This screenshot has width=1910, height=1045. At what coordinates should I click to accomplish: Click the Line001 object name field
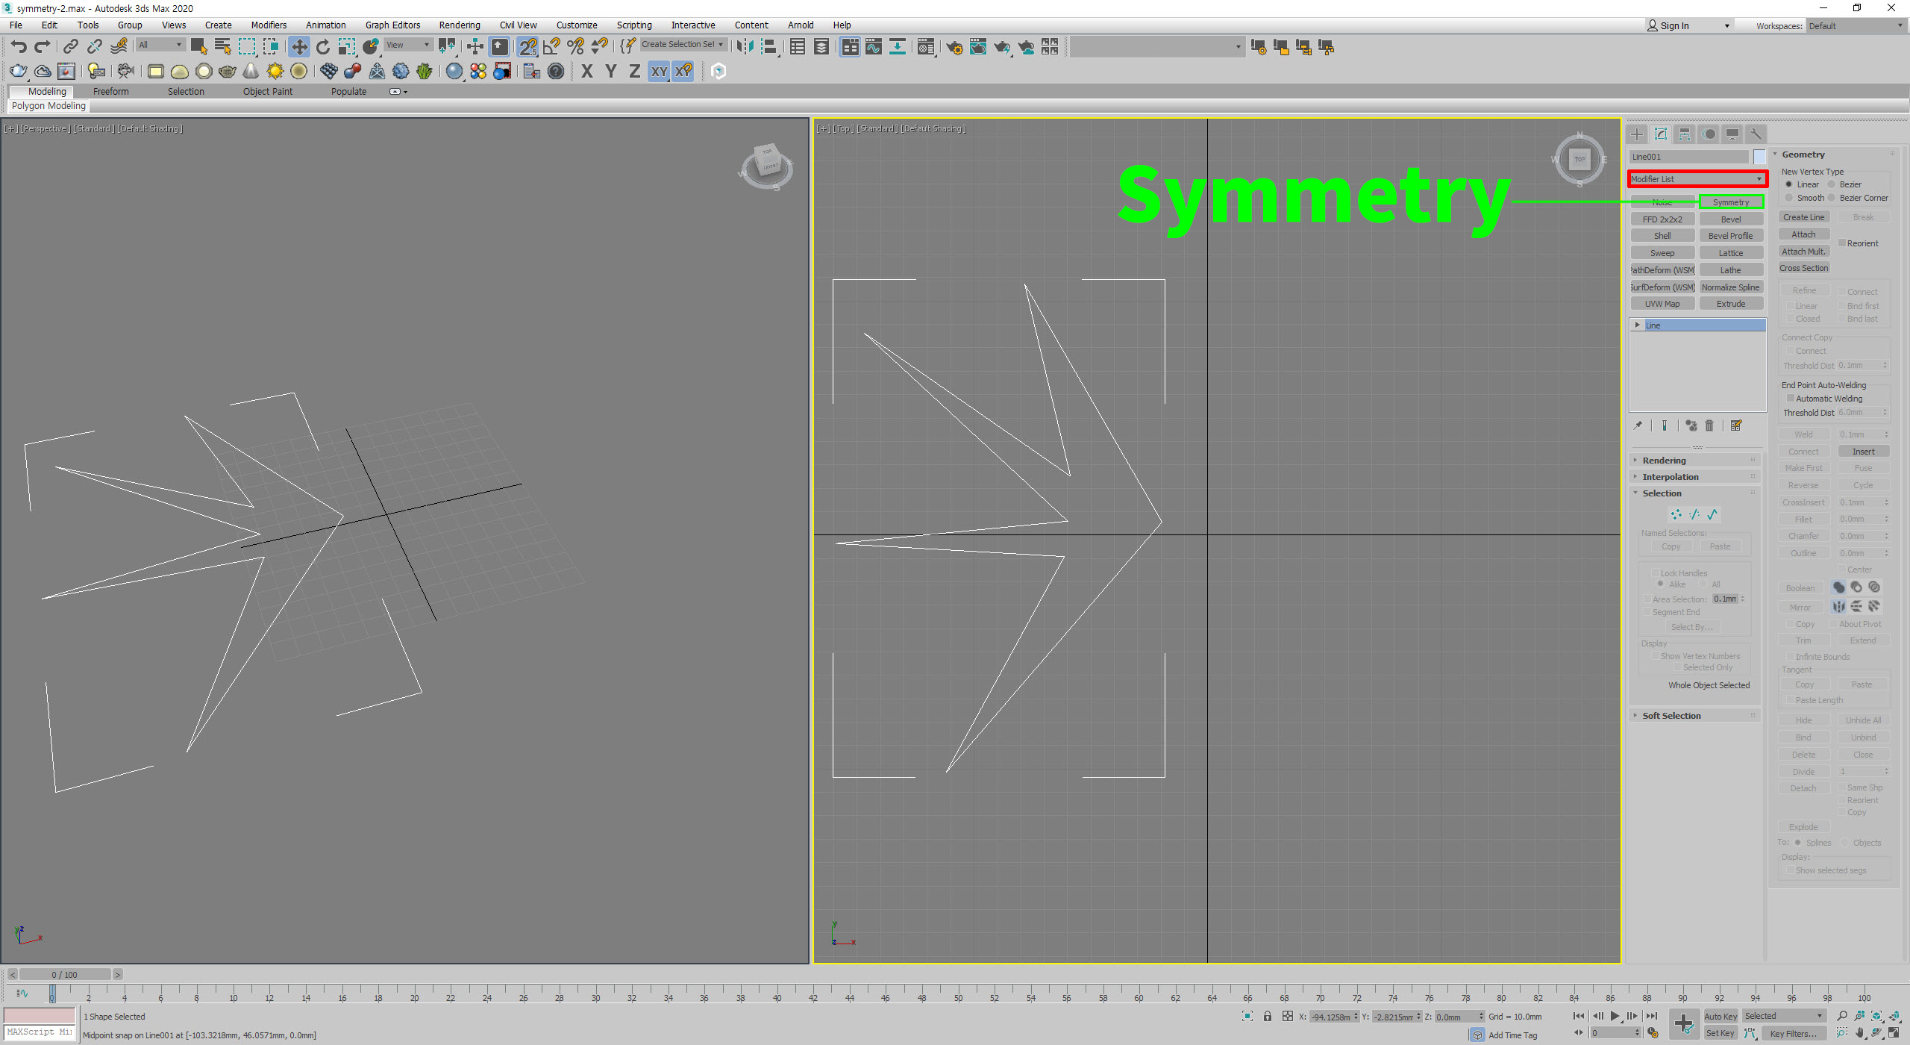click(x=1688, y=157)
